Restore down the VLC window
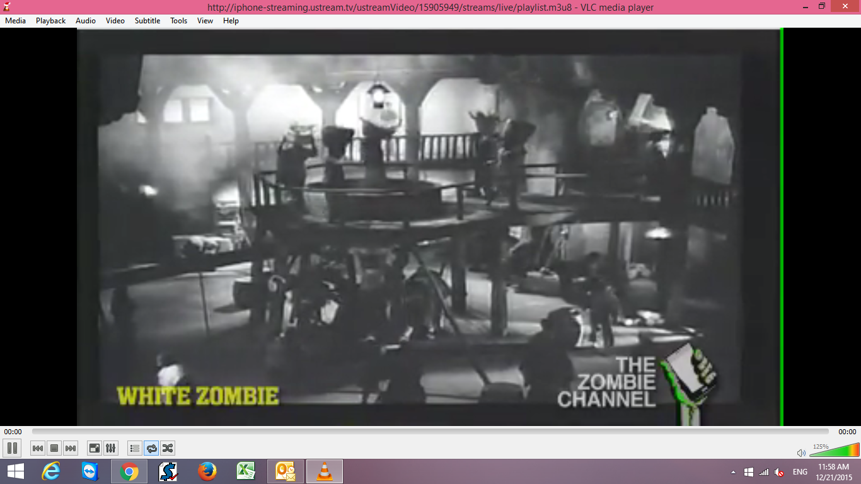Viewport: 861px width, 484px height. click(822, 6)
